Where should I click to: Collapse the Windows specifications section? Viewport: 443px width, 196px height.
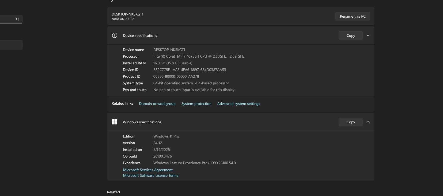[368, 122]
